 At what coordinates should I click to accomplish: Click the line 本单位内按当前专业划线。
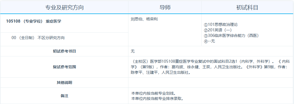[x=153, y=93]
